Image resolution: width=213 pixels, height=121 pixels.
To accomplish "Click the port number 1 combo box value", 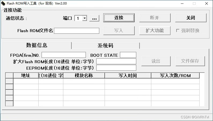I will point(78,18).
